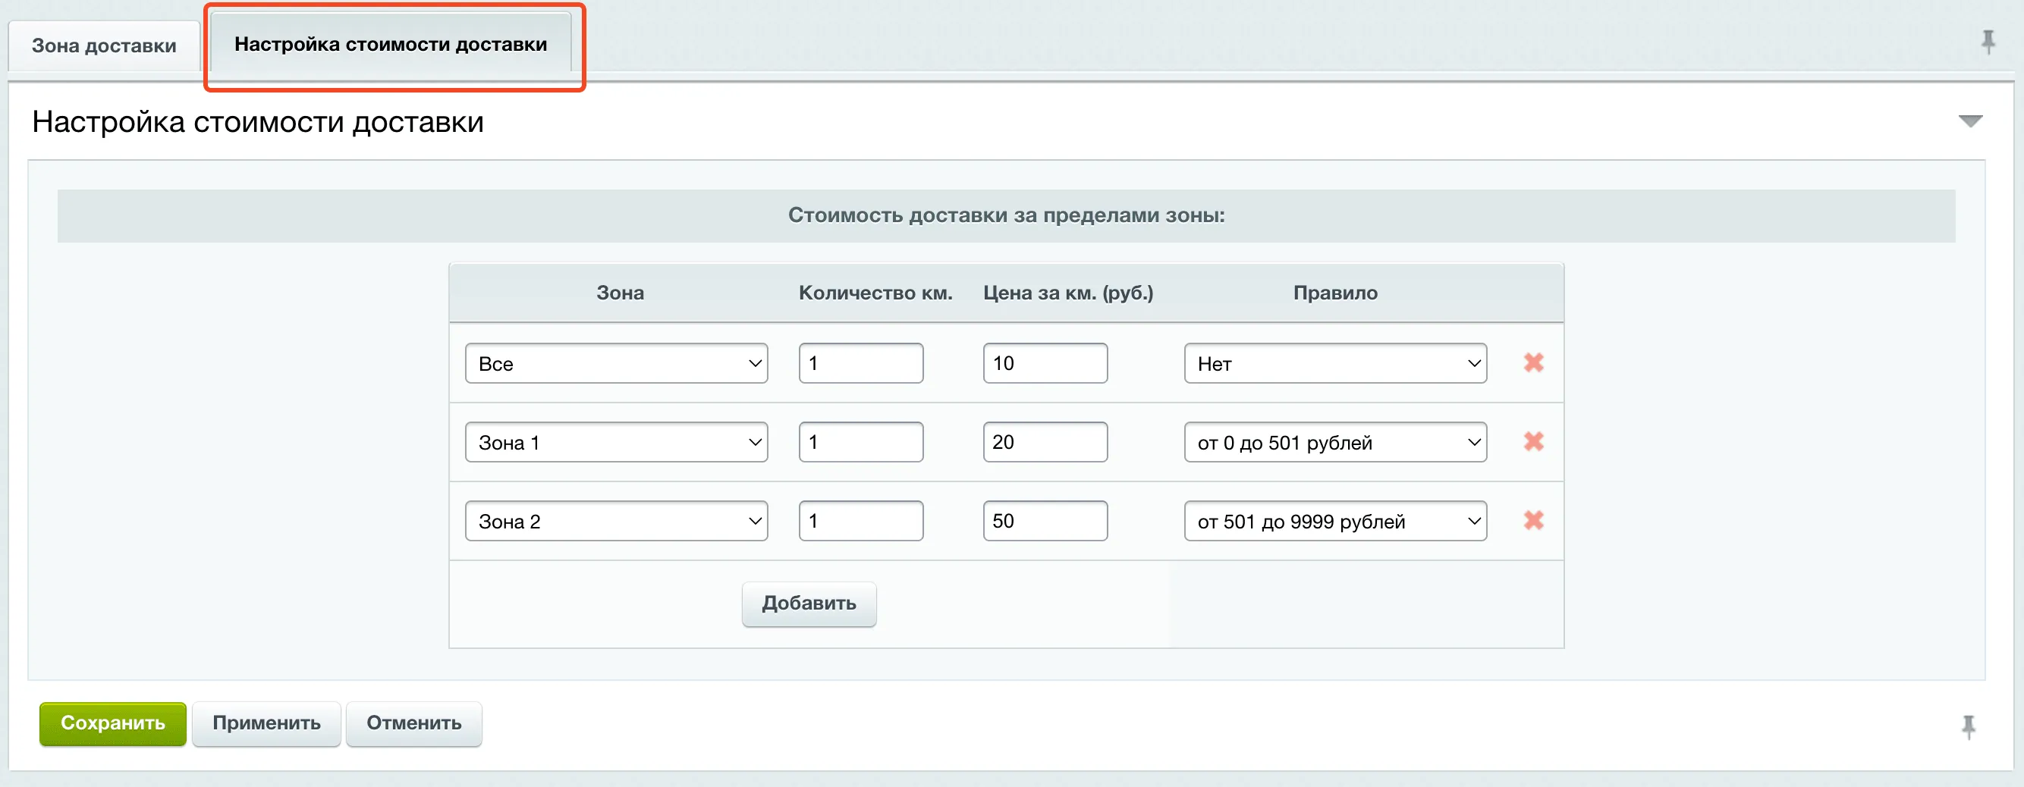The height and width of the screenshot is (787, 2024).
Task: Focus the km count field in the 'Зона 2' row
Action: point(860,521)
